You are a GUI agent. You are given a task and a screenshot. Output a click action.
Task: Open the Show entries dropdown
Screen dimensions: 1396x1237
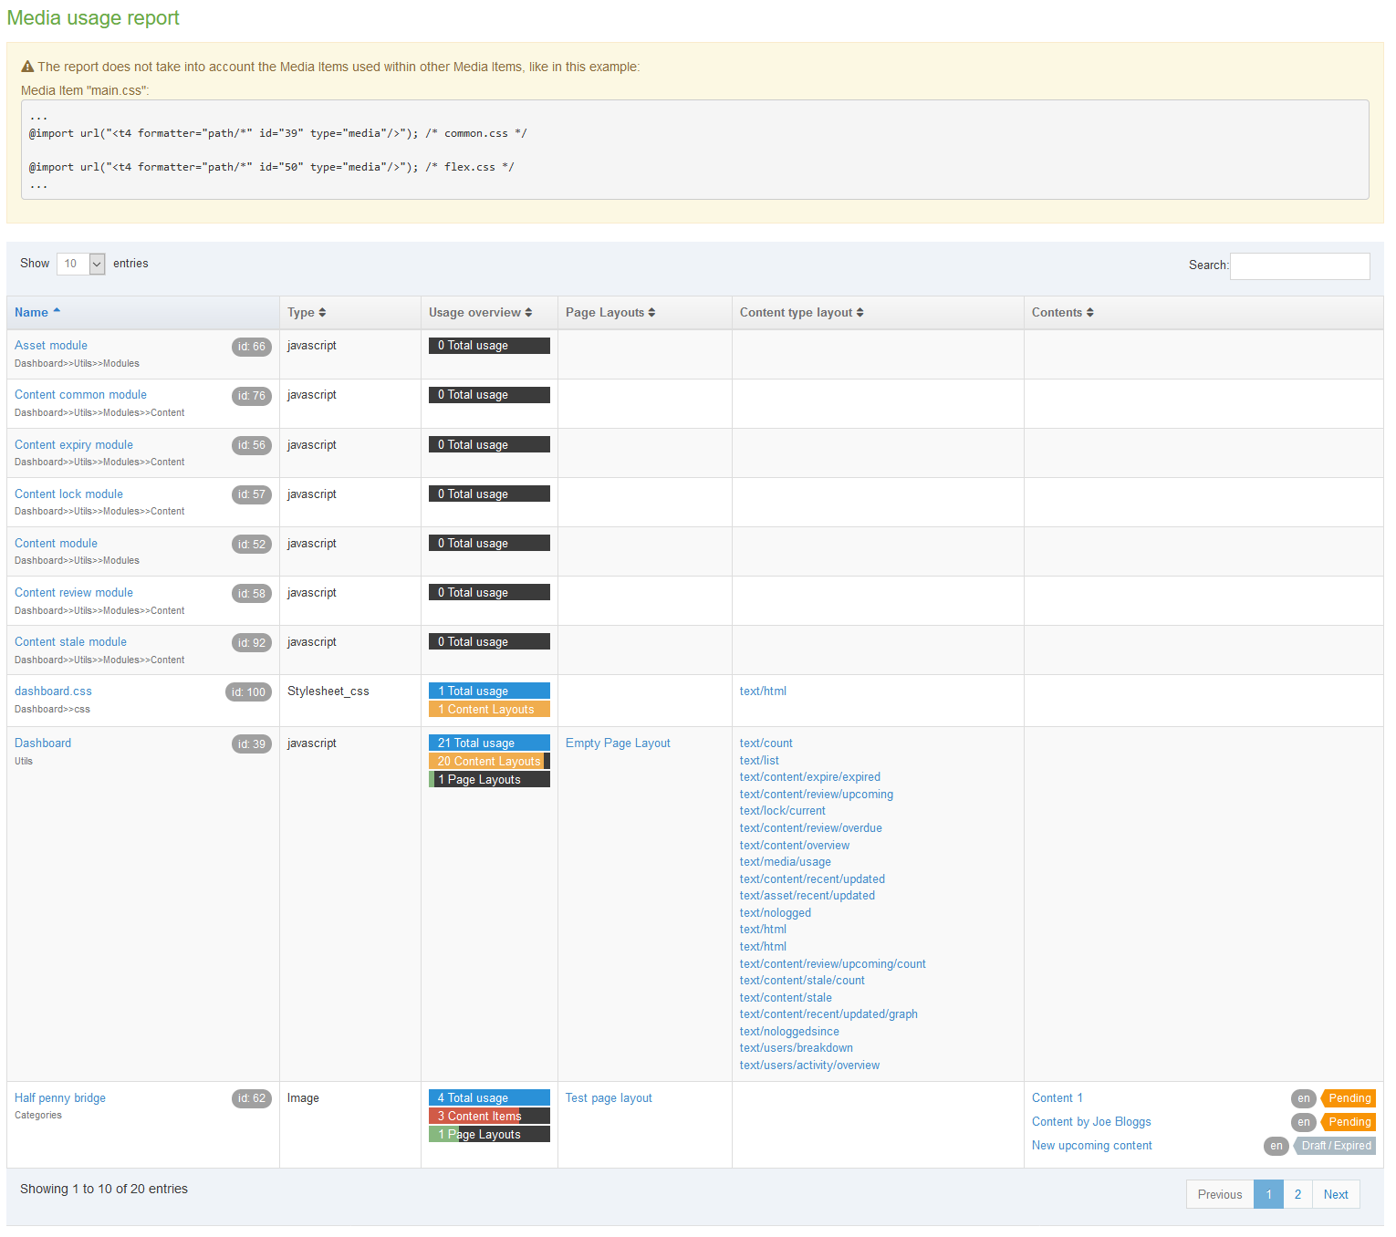coord(81,264)
